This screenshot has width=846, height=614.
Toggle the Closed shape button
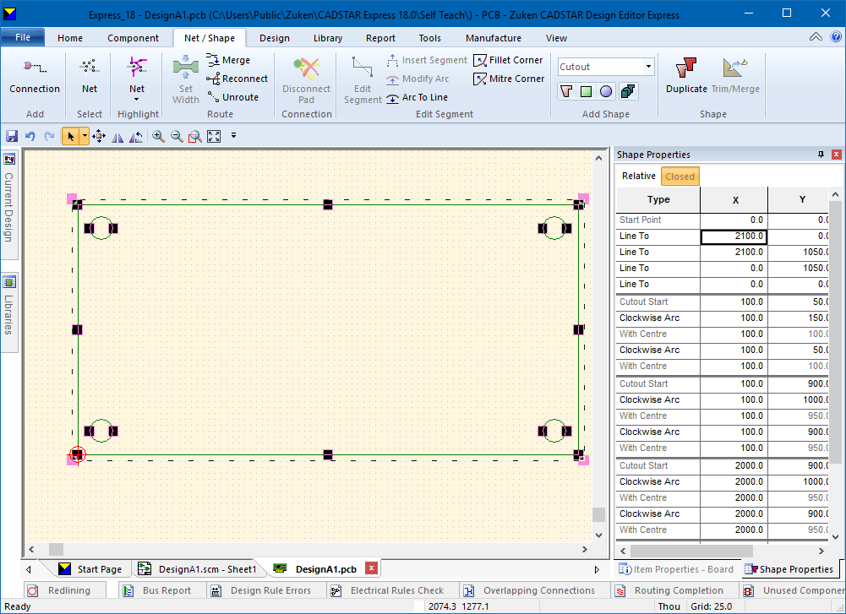click(680, 177)
